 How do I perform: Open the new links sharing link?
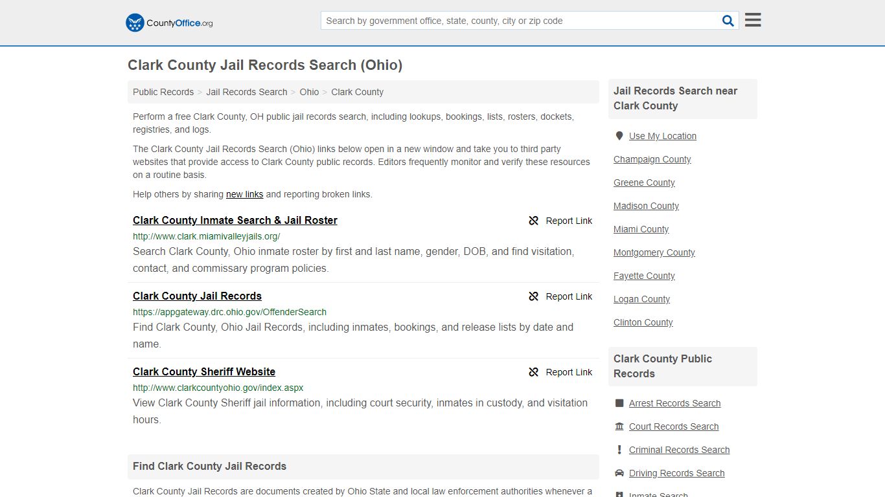(244, 194)
